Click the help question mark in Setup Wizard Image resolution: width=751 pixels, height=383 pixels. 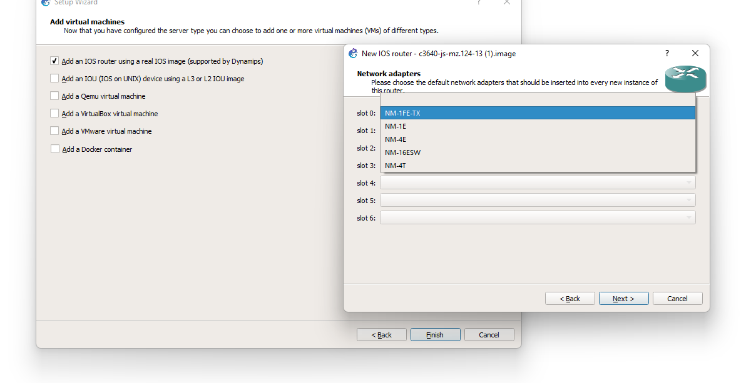479,2
